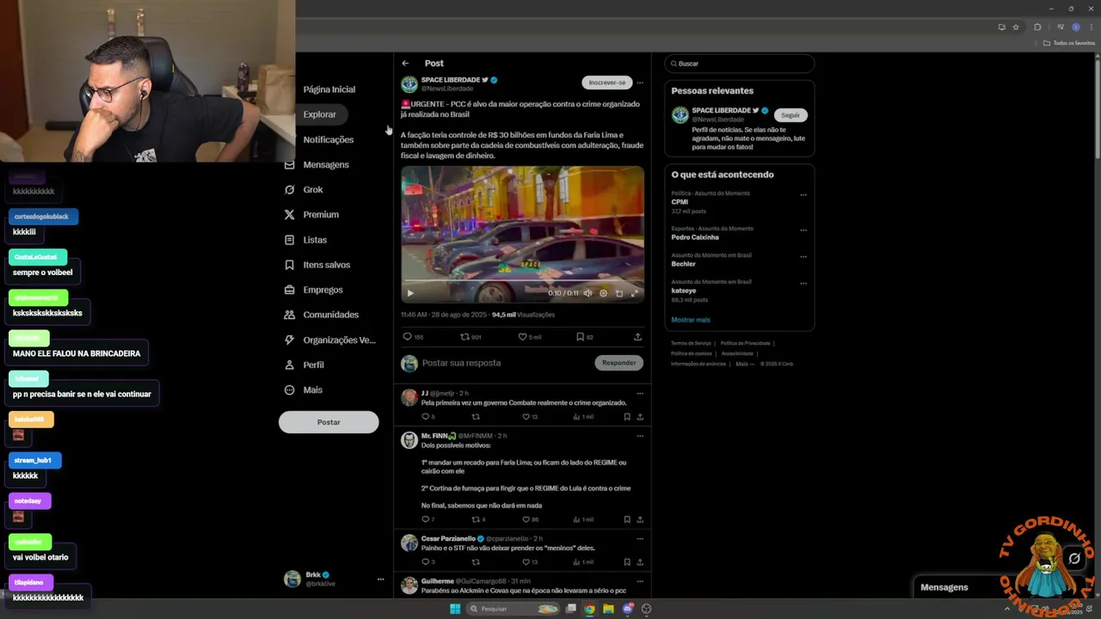Open File Explorer from the taskbar
This screenshot has height=619, width=1101.
tap(608, 609)
